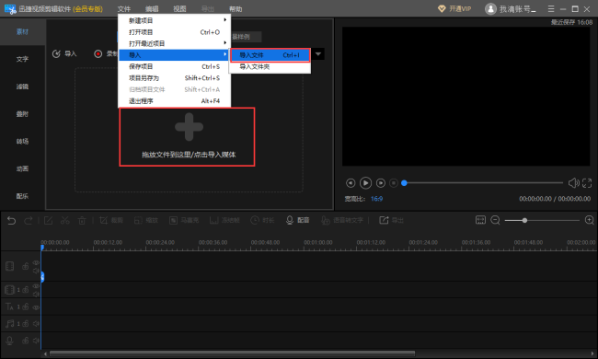Adjust the timeline zoom slider handle
Viewport: 598px width, 359px height.
click(524, 220)
